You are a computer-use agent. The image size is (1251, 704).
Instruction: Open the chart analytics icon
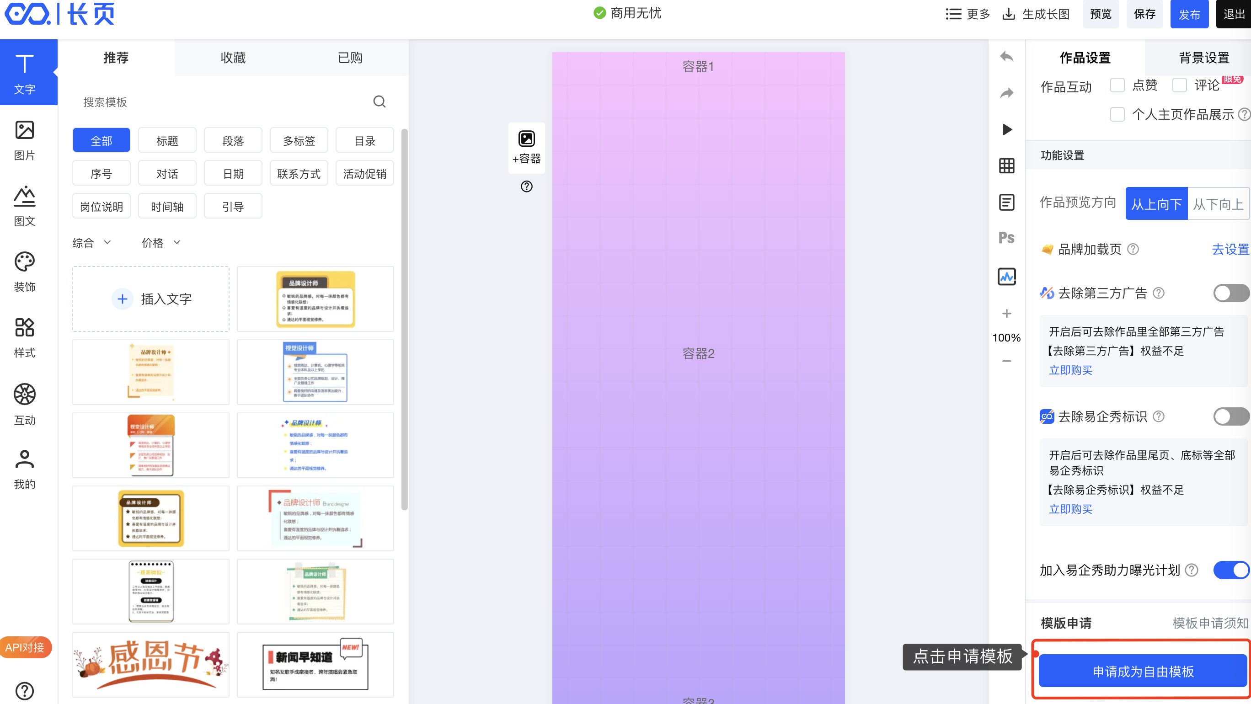coord(1007,277)
